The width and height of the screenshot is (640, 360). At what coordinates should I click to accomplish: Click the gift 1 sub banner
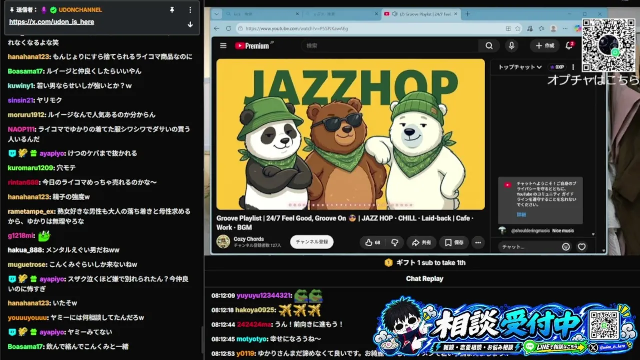(x=425, y=263)
